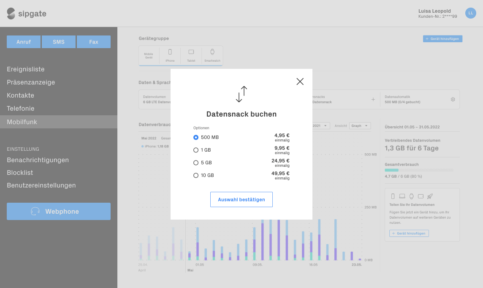Open Mobilfunk in sidebar
Screen dimensions: 483x288
click(x=59, y=122)
